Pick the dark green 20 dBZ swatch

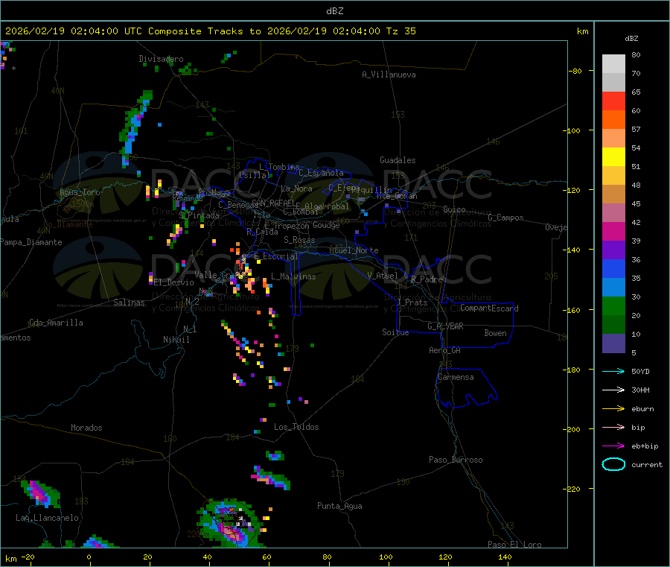click(613, 325)
